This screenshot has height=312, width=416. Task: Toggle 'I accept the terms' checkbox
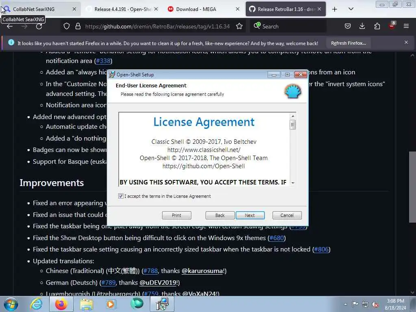(x=121, y=196)
